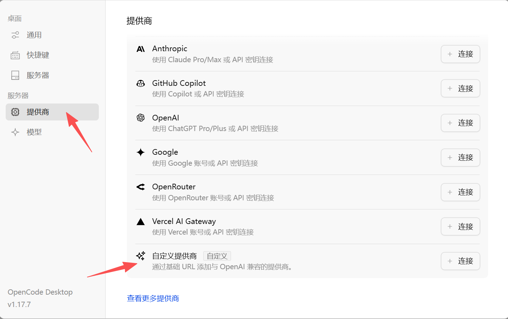Click the v1.17.7 version text
The width and height of the screenshot is (508, 319).
(19, 305)
